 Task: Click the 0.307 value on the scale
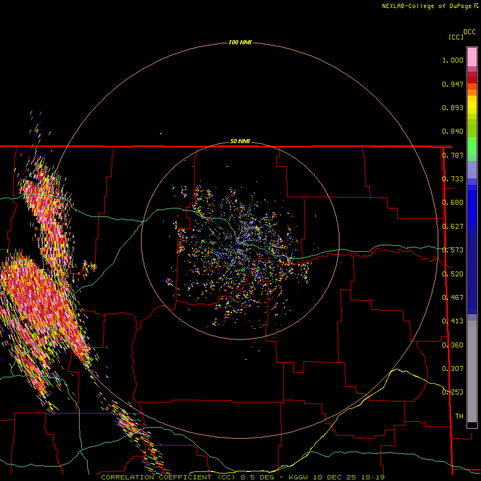[x=453, y=369]
